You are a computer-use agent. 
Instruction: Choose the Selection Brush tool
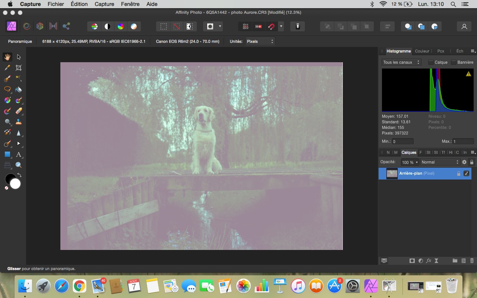pos(7,79)
